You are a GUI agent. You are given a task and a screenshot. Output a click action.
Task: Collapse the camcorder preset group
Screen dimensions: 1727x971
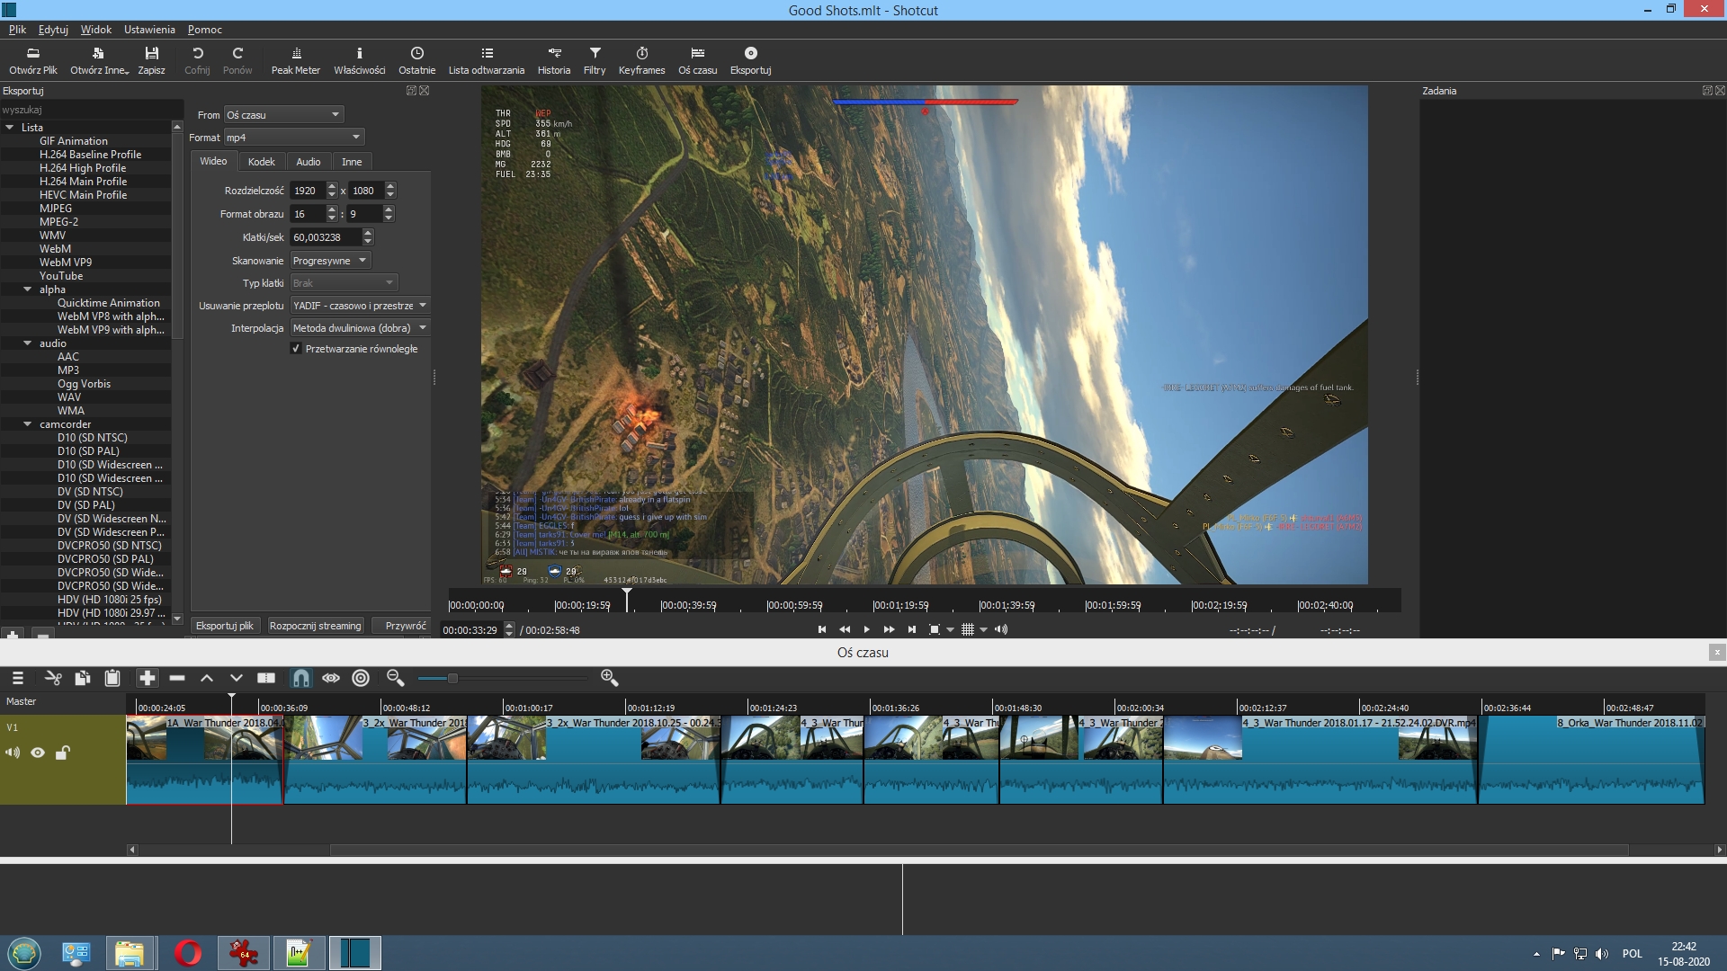coord(28,424)
